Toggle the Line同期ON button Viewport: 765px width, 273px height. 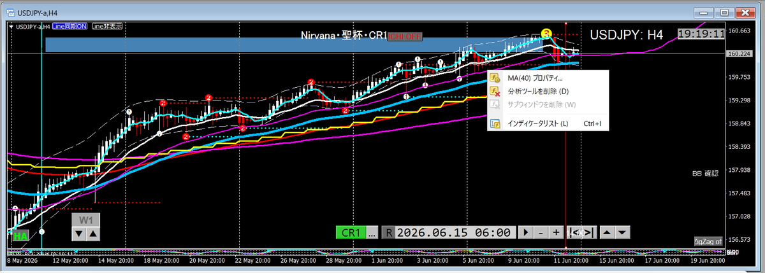(70, 26)
